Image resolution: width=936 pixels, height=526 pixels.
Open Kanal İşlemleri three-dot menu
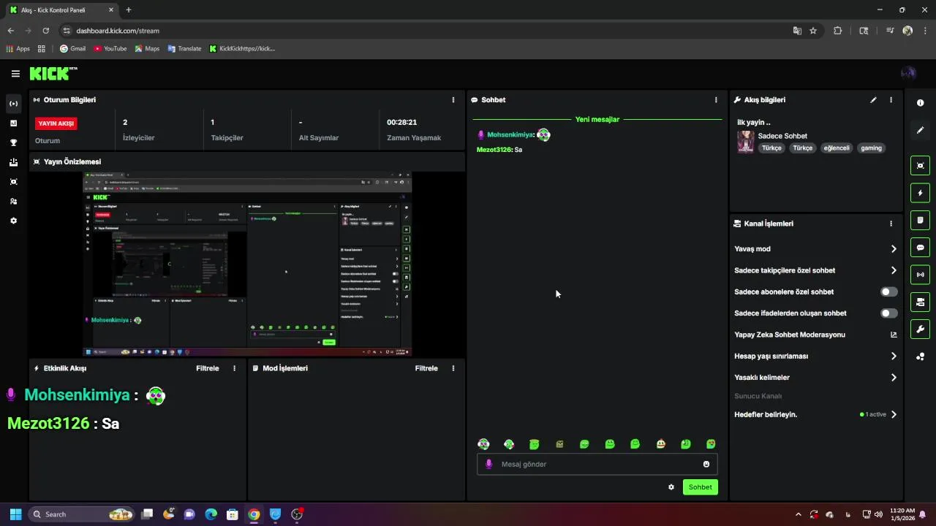tap(891, 224)
